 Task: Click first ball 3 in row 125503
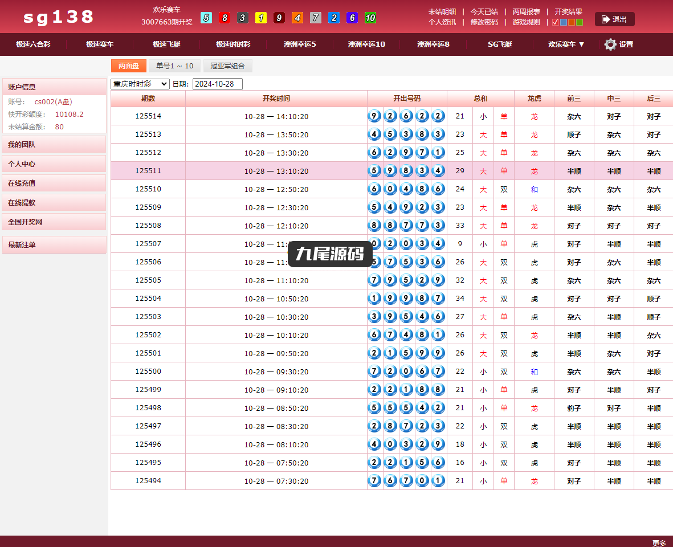click(x=374, y=317)
